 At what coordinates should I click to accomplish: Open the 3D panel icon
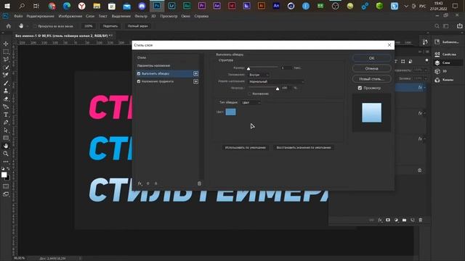[437, 71]
